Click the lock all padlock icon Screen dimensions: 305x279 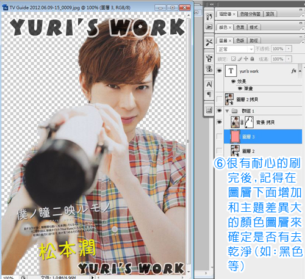click(x=252, y=59)
